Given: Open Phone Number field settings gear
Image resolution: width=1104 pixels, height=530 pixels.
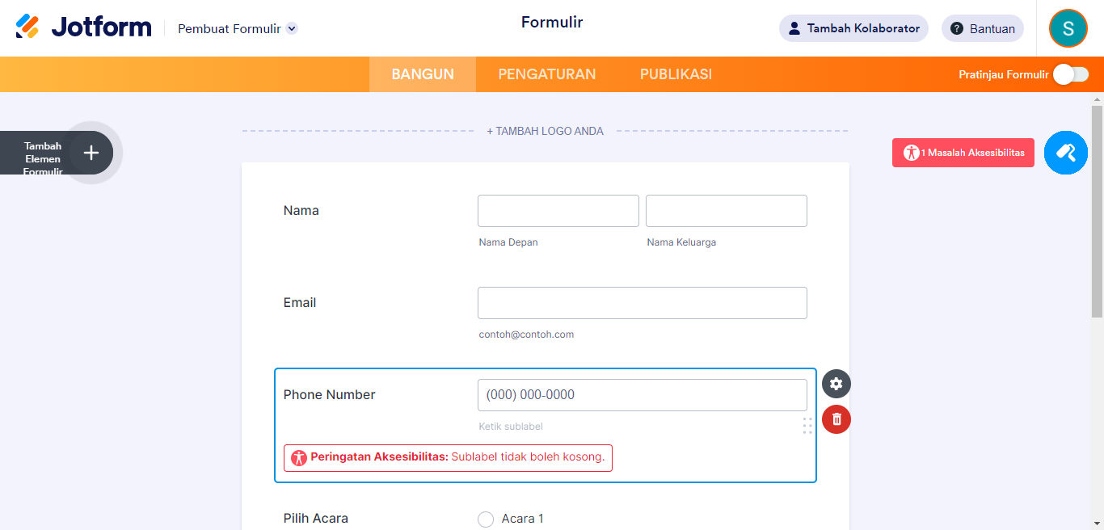Looking at the screenshot, I should pos(836,384).
